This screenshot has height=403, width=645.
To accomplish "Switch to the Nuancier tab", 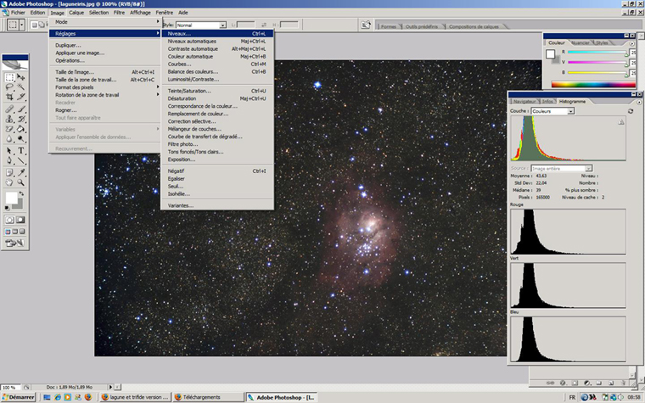I will (x=580, y=42).
